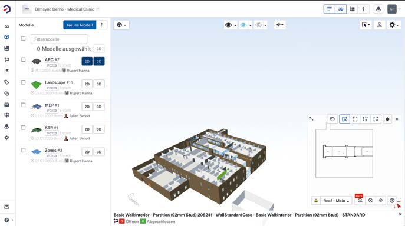
Task: Show Landscape #15 in 3D
Action: pos(99,84)
